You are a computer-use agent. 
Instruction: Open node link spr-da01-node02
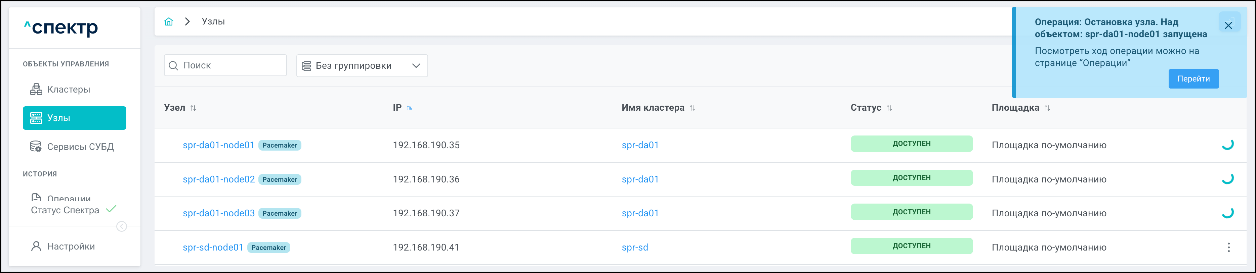point(218,179)
